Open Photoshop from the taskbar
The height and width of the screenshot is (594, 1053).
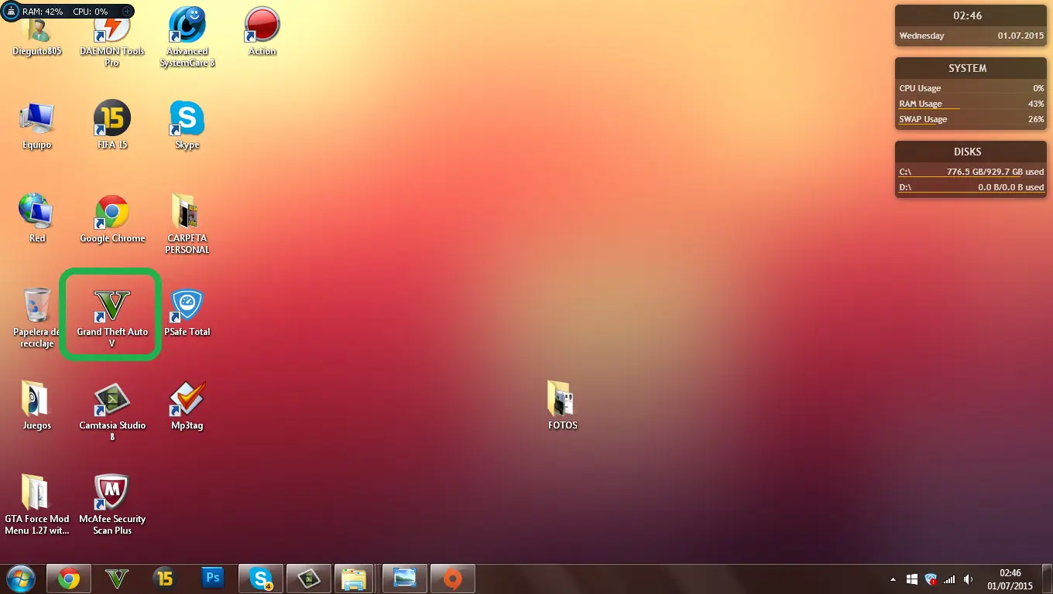coord(212,579)
